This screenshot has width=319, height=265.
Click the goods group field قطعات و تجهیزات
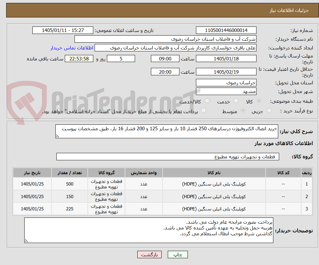(168, 156)
